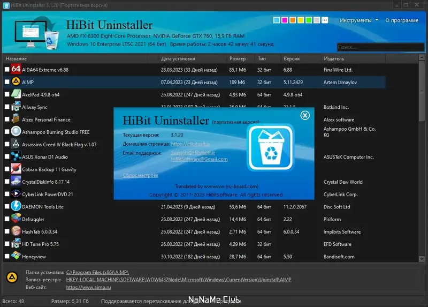
Task: Open the О программе menu
Action: [x=402, y=20]
